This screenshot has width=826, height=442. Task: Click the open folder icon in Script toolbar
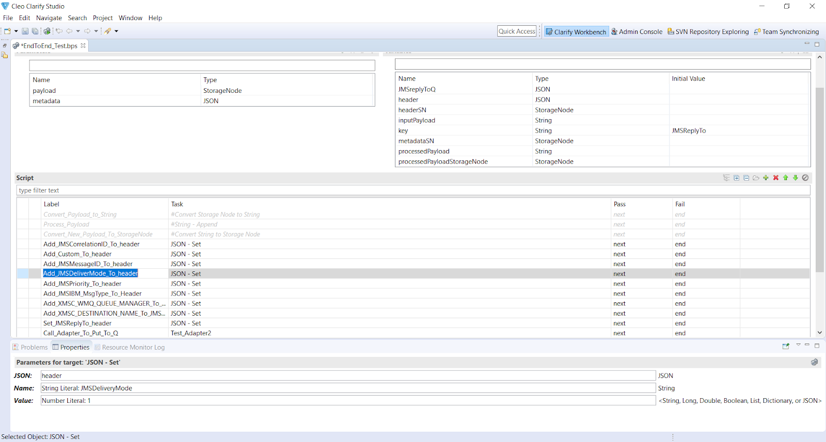756,178
